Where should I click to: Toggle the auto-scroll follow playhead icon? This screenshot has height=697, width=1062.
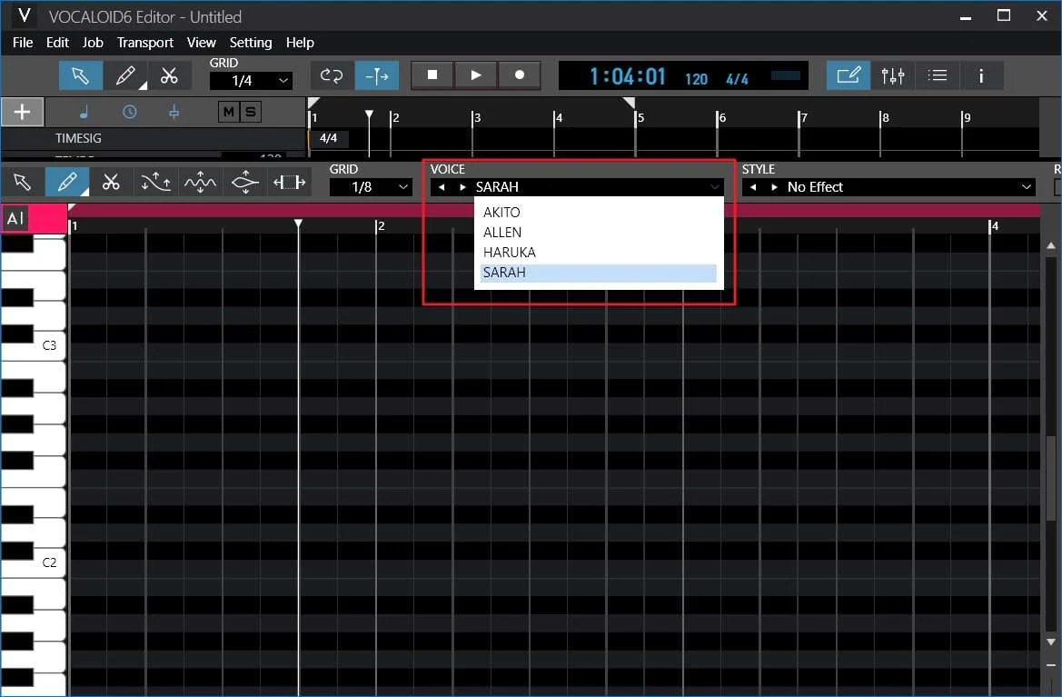coord(376,75)
